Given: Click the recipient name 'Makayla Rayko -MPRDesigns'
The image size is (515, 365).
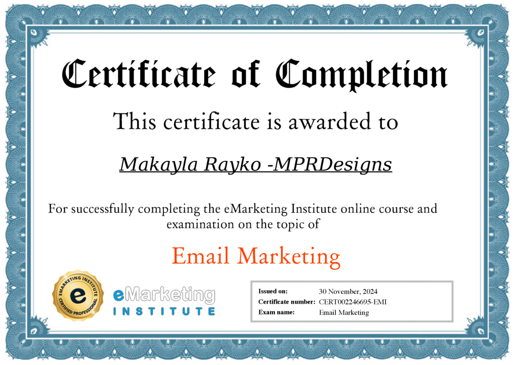Looking at the screenshot, I should coord(255,165).
